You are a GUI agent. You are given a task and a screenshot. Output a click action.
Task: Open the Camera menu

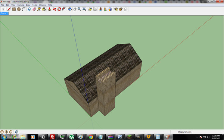(21, 5)
